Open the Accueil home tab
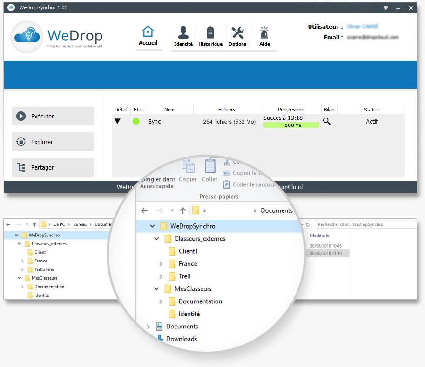Screen dimensions: 425x367 [x=148, y=36]
